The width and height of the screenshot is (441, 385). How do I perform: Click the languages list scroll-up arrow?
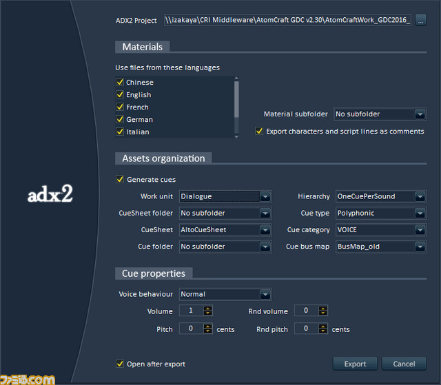pyautogui.click(x=236, y=78)
